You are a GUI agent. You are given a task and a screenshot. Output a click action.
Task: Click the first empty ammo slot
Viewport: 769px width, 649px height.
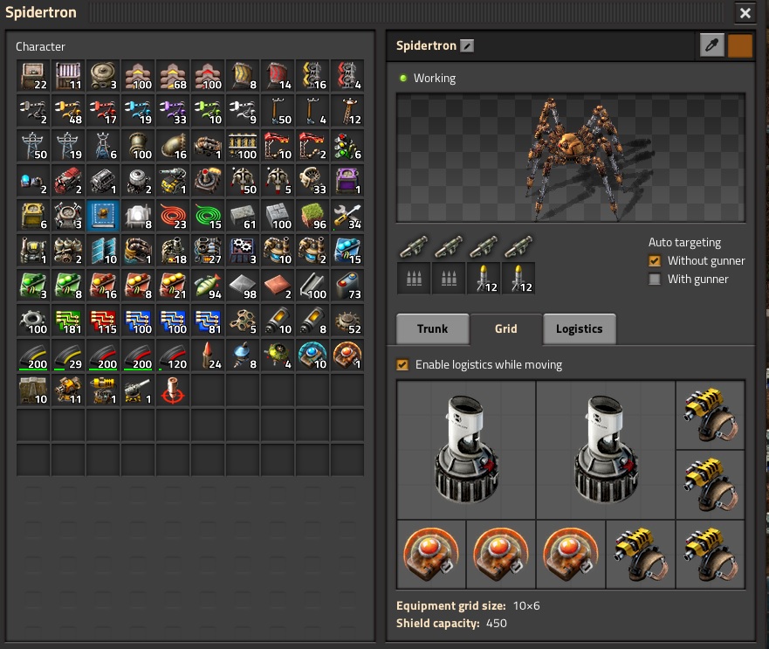coord(414,279)
